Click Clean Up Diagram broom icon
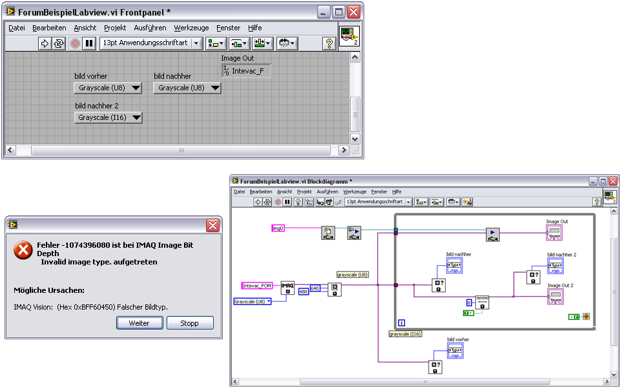This screenshot has width=620, height=387. point(468,202)
